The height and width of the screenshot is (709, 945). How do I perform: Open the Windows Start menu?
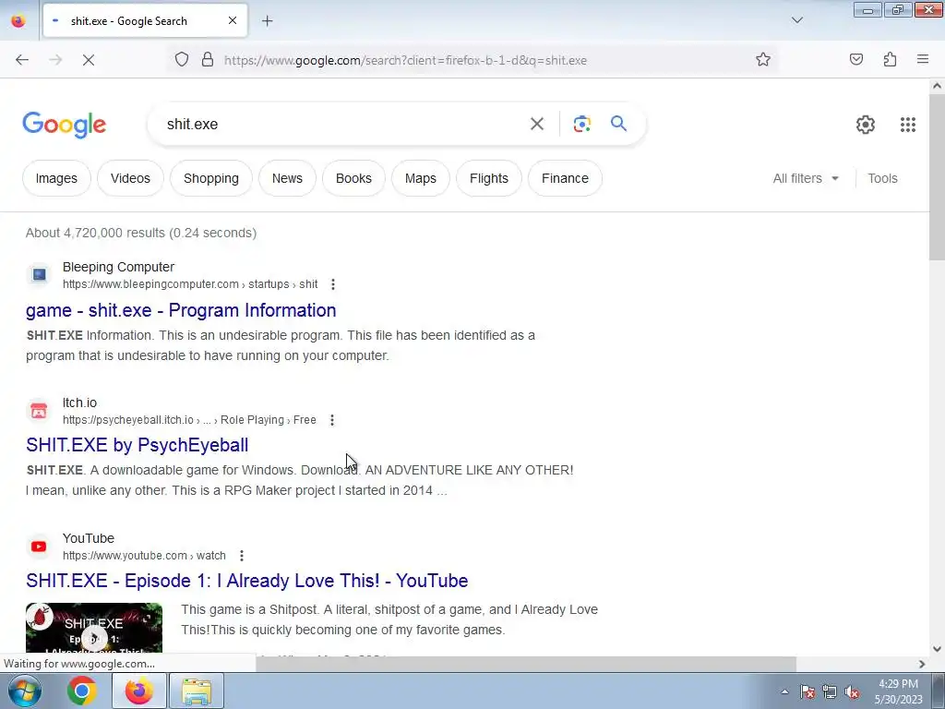24,691
